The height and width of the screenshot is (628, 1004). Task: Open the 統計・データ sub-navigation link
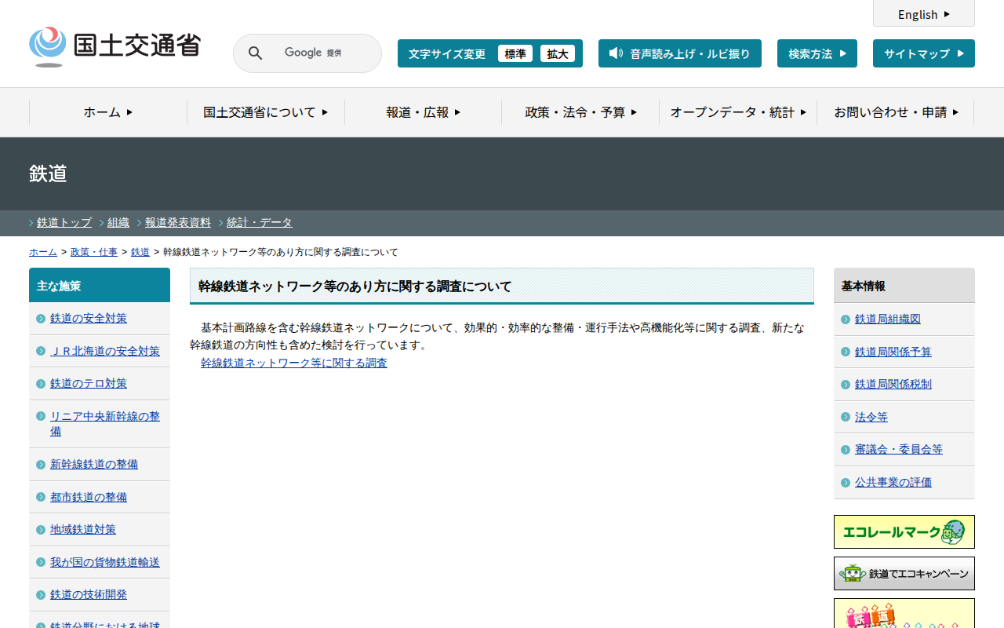pyautogui.click(x=260, y=223)
